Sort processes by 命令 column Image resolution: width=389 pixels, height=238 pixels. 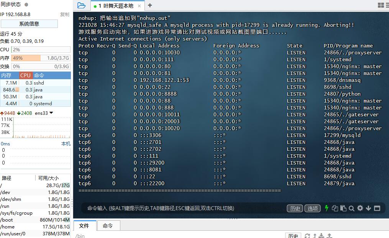[x=52, y=75]
